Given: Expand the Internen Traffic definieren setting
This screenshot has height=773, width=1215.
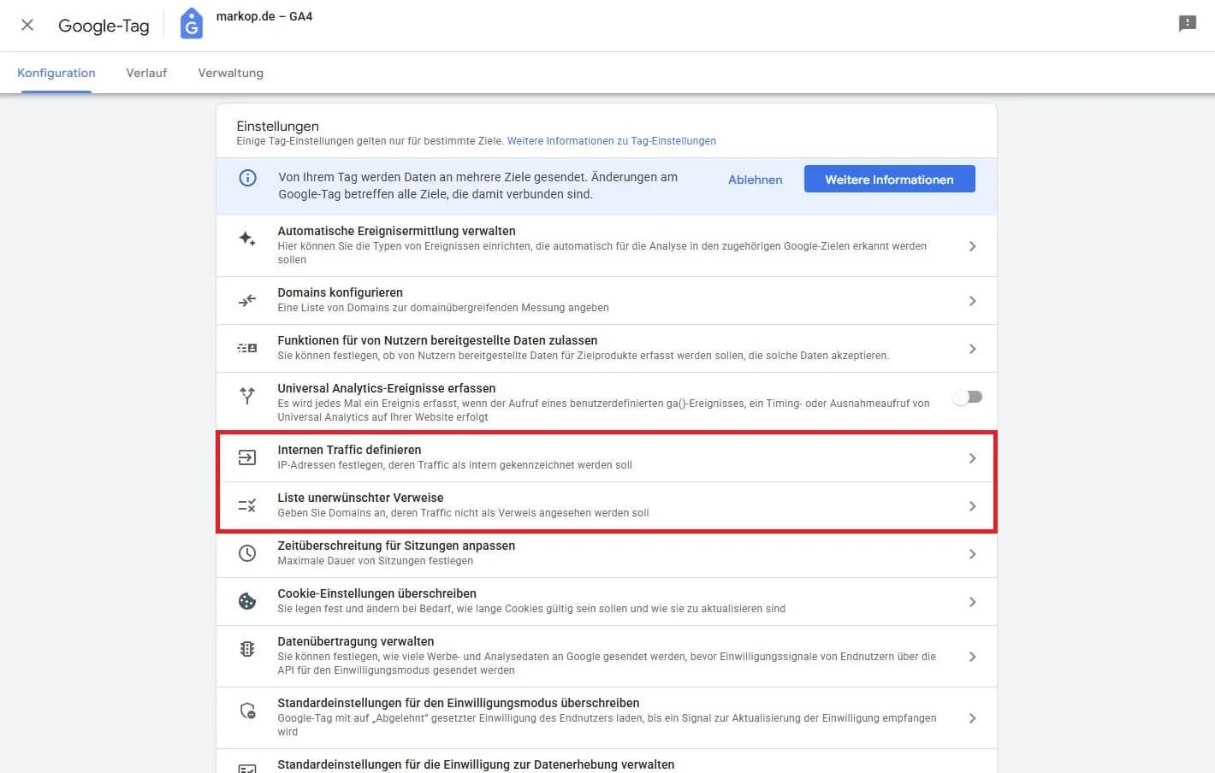Looking at the screenshot, I should coord(972,457).
